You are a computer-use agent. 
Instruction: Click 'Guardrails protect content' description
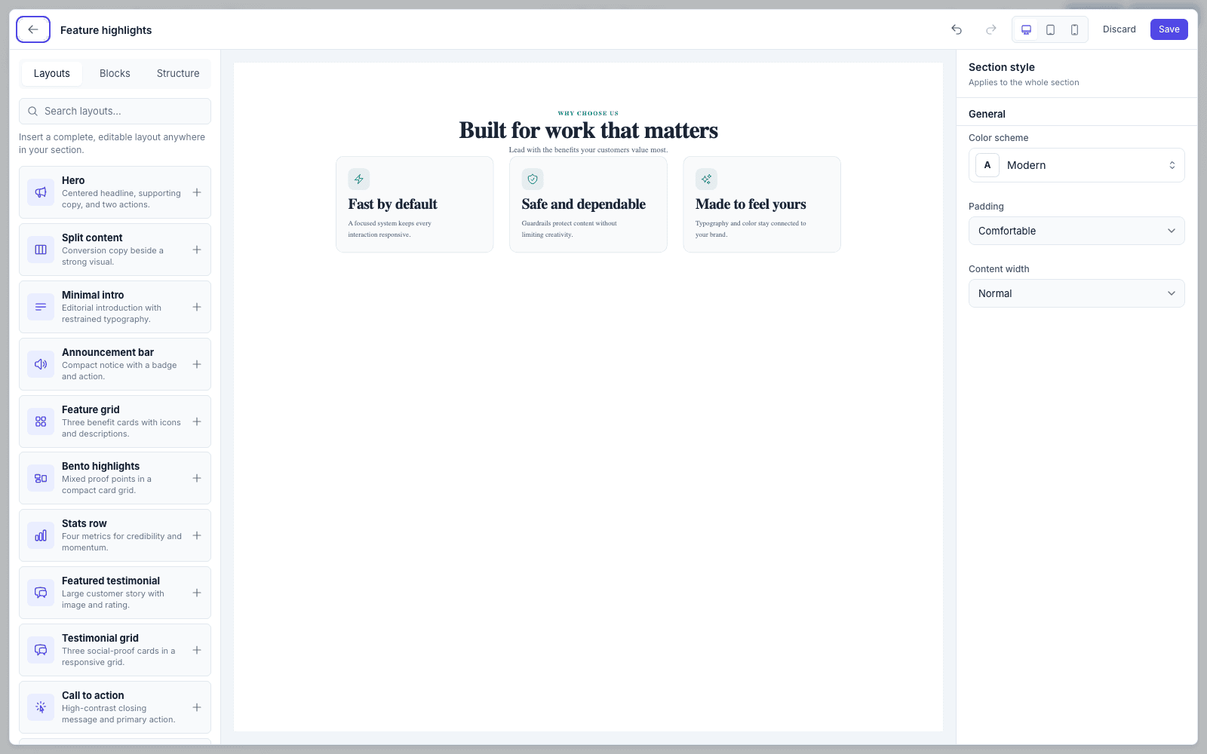coord(570,229)
